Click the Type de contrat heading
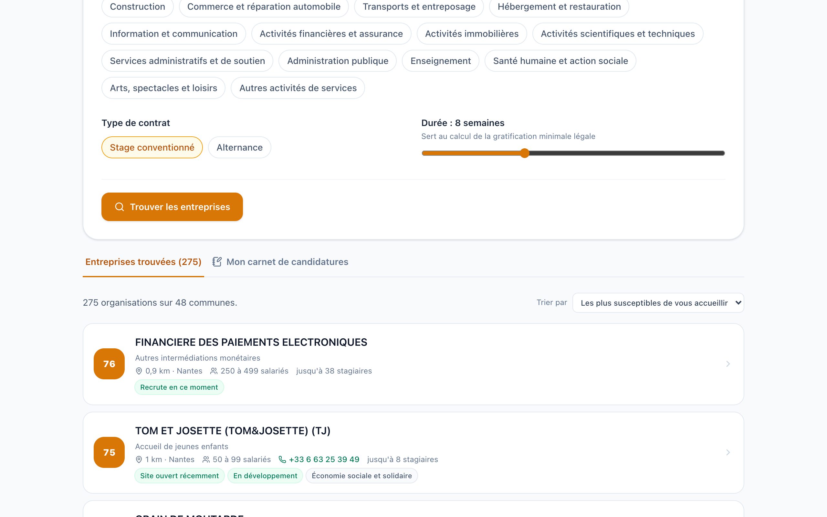 tap(136, 123)
